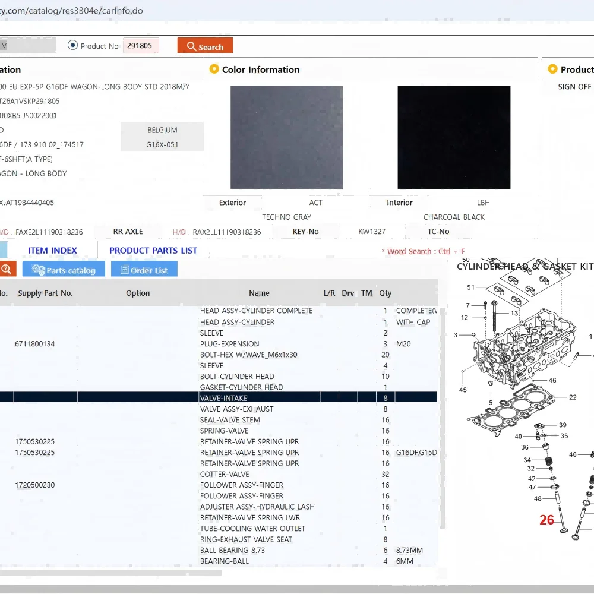Click the orange magnifier zoom icon
The image size is (594, 594).
6,270
